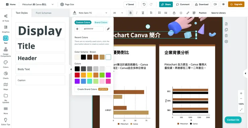This screenshot has height=128, width=248.
Task: Add a Display text style
Action: click(x=40, y=30)
